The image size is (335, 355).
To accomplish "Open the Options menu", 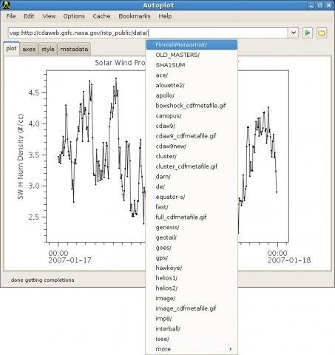I will [74, 16].
